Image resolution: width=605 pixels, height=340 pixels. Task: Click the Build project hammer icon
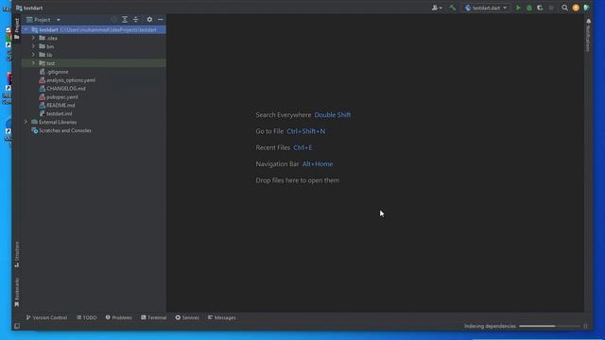point(452,8)
